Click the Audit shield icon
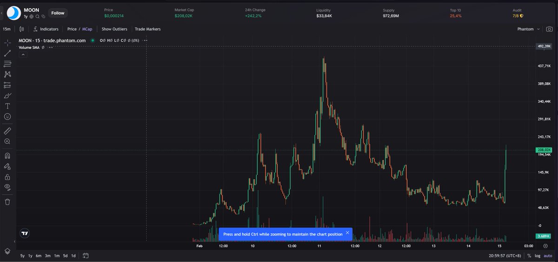Image resolution: width=558 pixels, height=262 pixels. [x=521, y=16]
